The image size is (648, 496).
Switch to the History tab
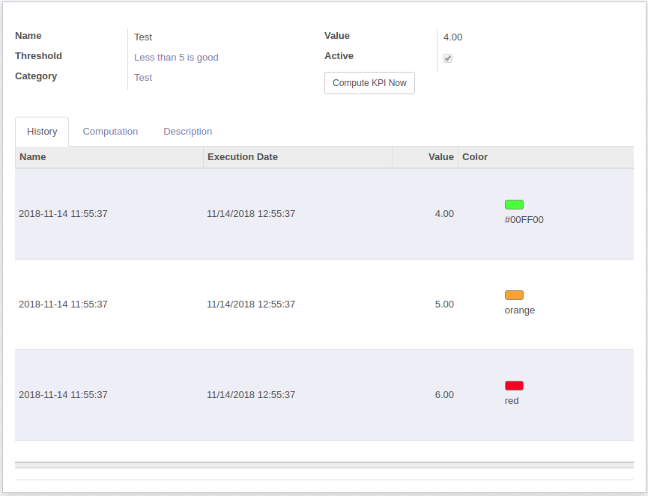click(x=42, y=132)
